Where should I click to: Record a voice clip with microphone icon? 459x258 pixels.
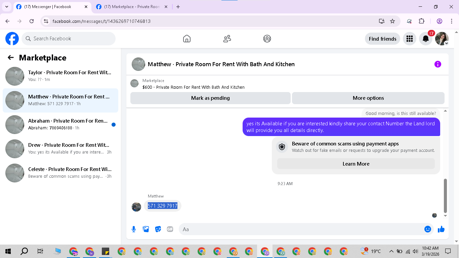click(x=134, y=229)
